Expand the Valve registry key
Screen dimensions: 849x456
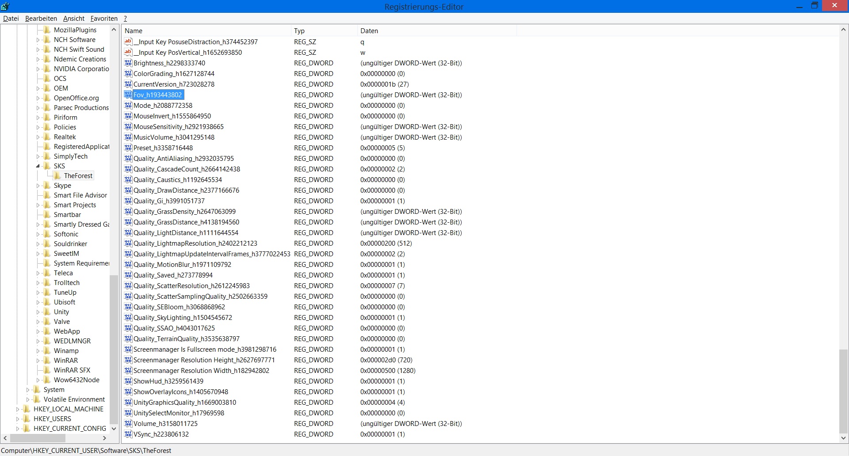click(x=38, y=322)
